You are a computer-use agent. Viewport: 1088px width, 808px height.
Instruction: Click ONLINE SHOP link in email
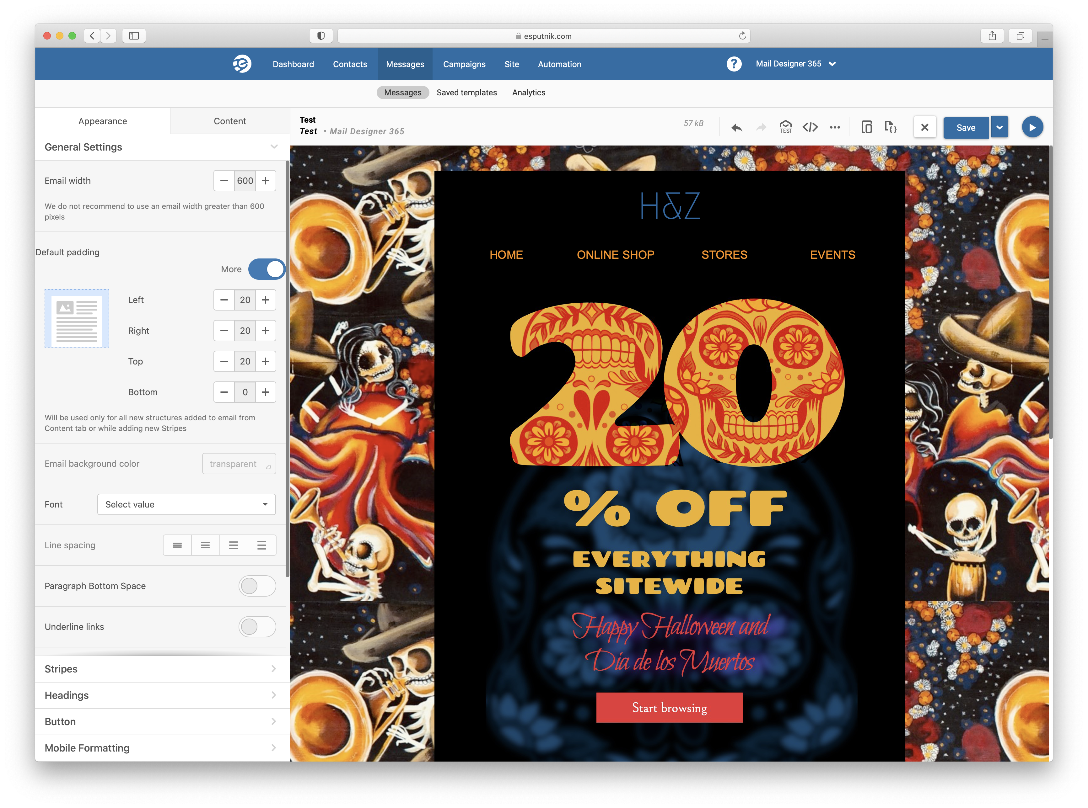click(x=615, y=255)
